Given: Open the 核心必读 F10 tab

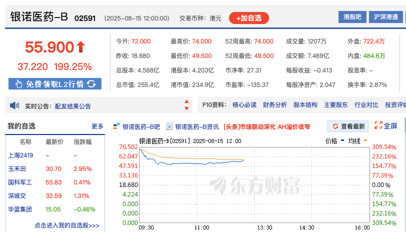Looking at the screenshot, I should point(244,105).
